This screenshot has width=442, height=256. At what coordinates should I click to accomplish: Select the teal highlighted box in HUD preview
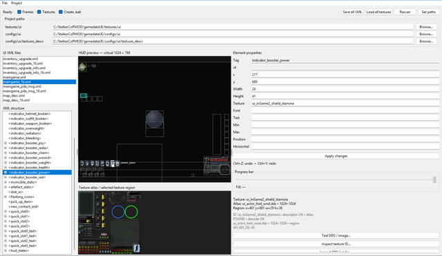[x=83, y=96]
